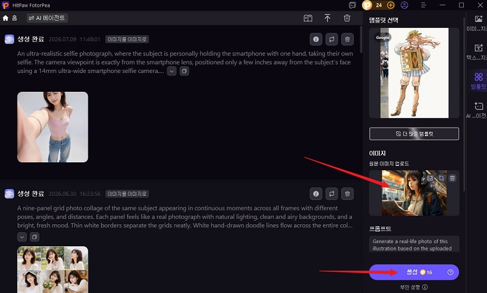Copy the nine-panel collage prompt
This screenshot has height=293, width=487.
tap(35, 237)
